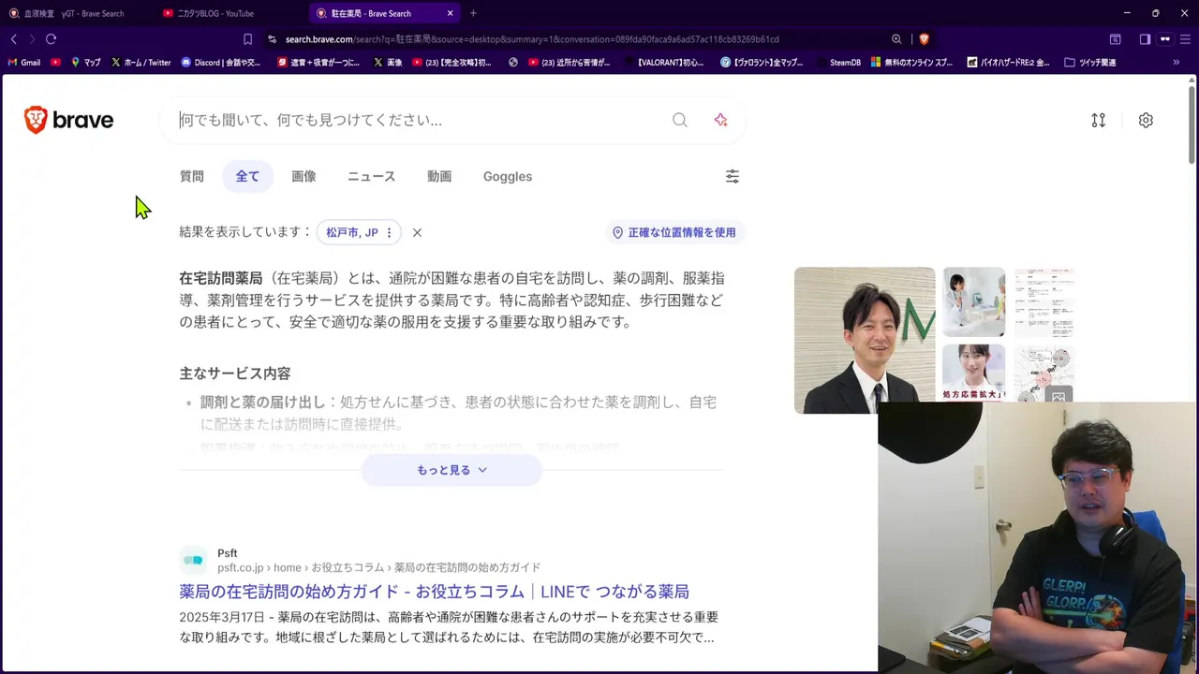Image resolution: width=1199 pixels, height=674 pixels.
Task: Open the YouTube bookmark icon next to Gmail
Action: point(56,63)
